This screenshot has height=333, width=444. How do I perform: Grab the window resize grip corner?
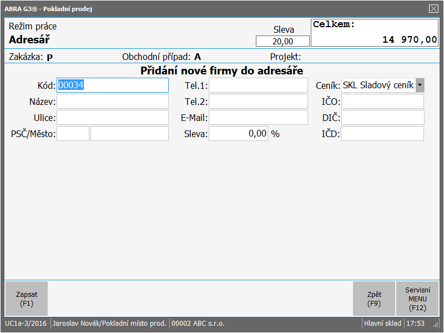coord(436,324)
